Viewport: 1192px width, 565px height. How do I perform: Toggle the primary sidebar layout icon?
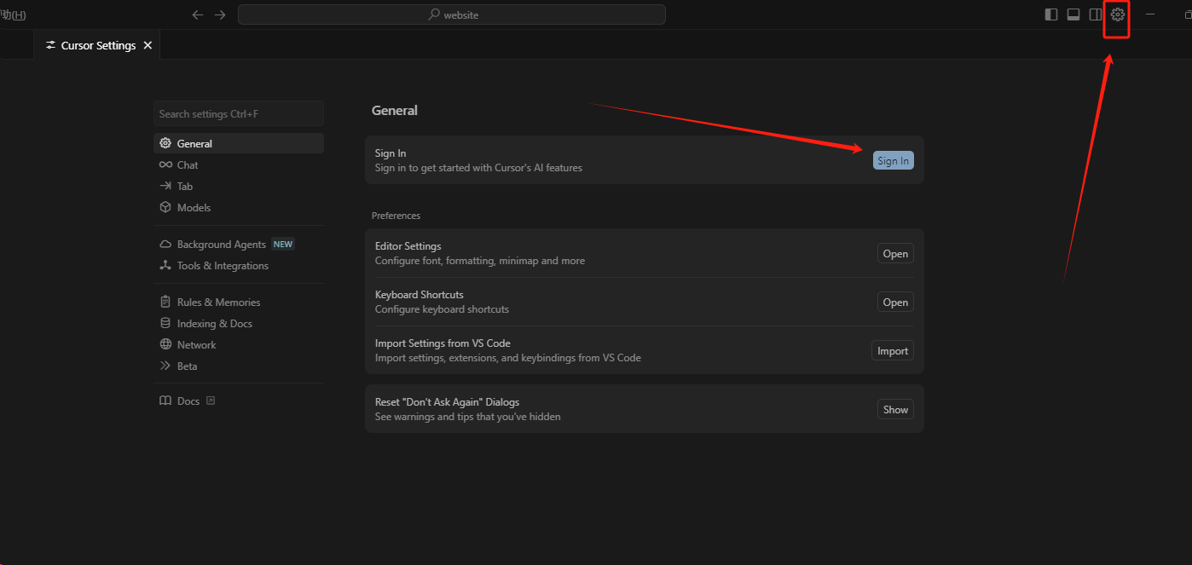pyautogui.click(x=1051, y=14)
